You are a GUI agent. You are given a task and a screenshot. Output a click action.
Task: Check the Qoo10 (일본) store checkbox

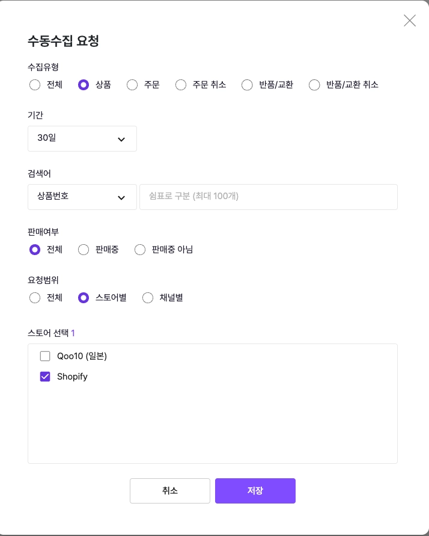coord(45,356)
